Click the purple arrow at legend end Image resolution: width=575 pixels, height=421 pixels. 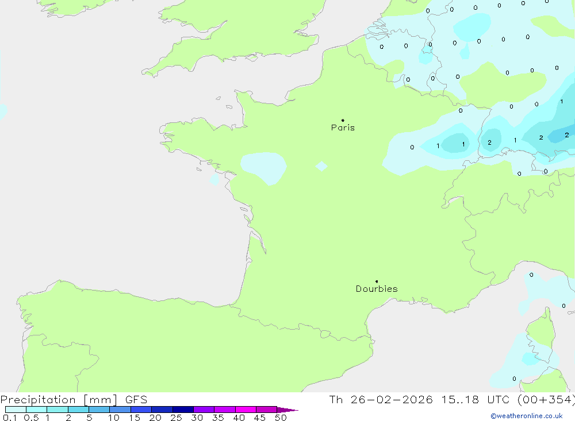click(x=287, y=410)
